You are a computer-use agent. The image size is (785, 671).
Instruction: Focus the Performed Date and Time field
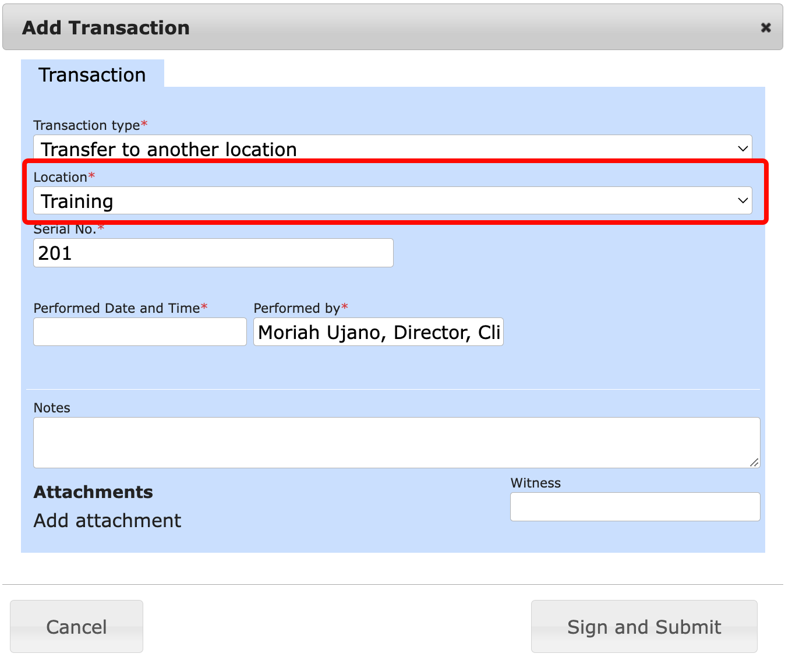[140, 332]
